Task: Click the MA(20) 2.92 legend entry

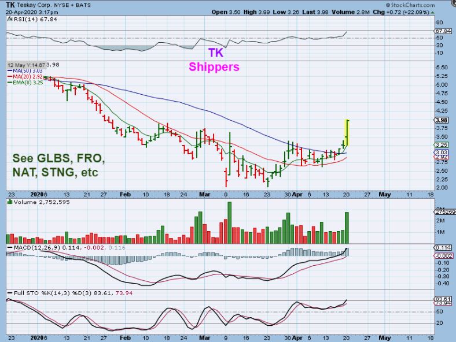Action: 25,77
